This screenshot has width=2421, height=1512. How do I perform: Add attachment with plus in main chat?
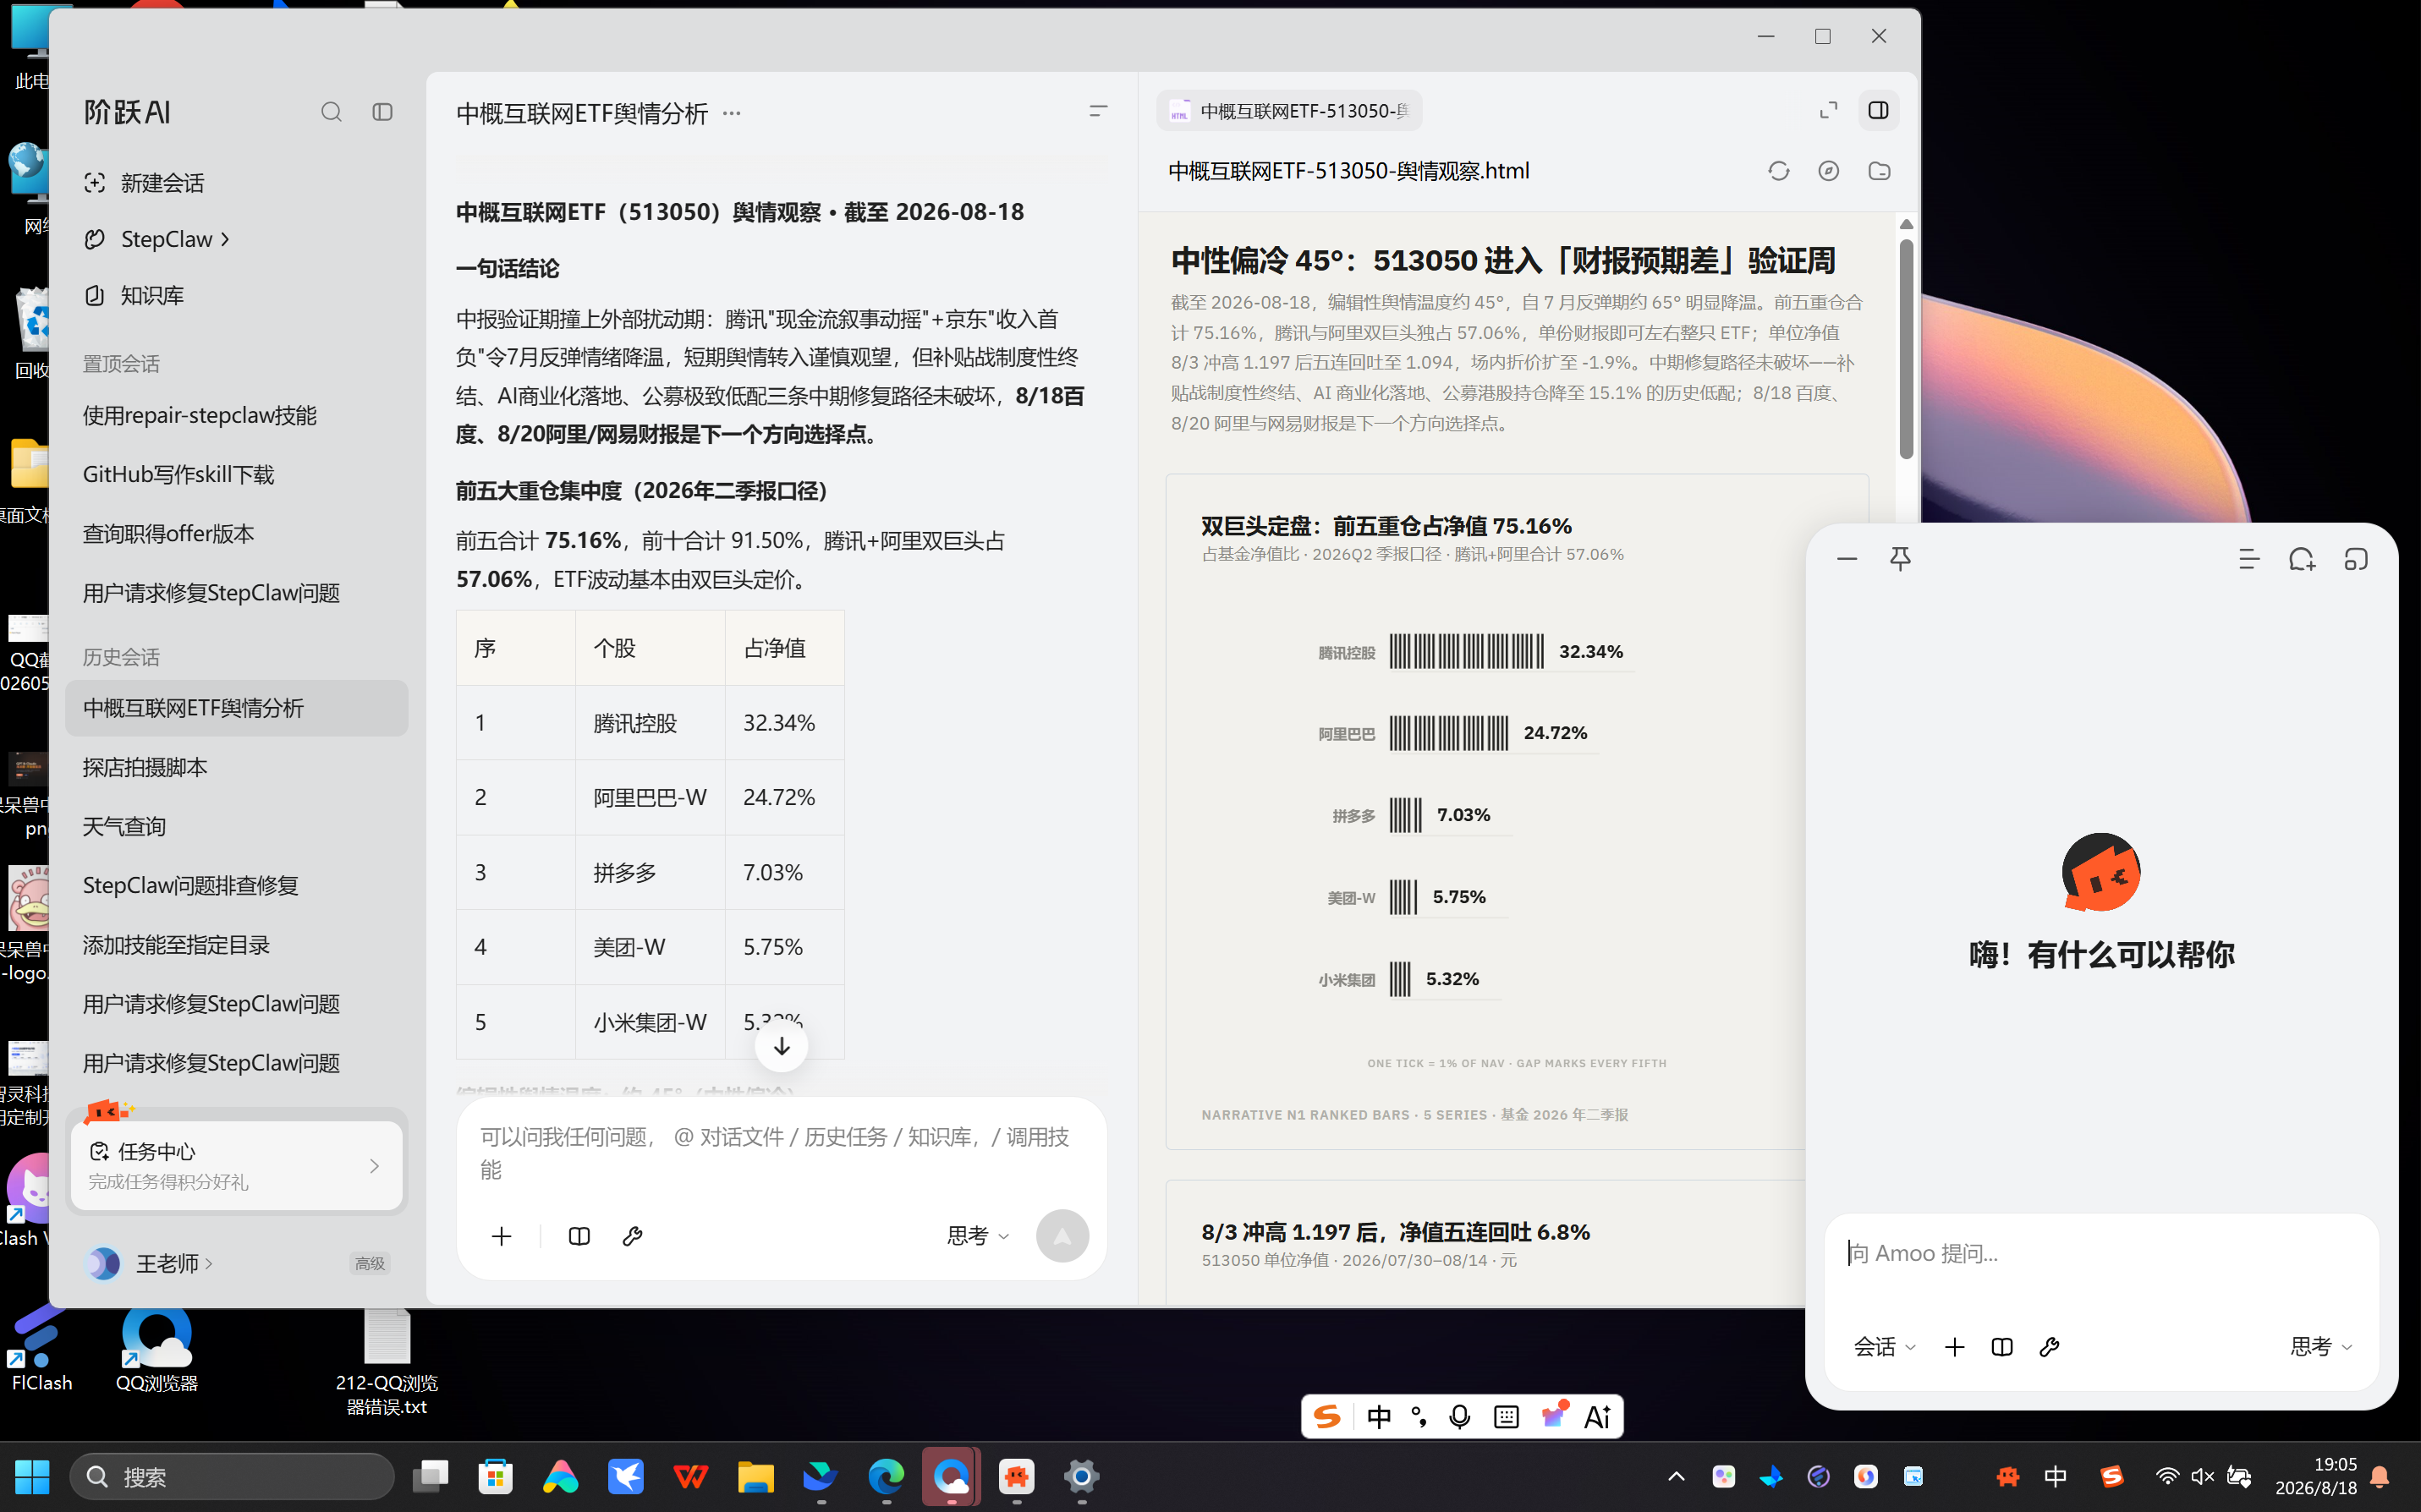click(x=502, y=1236)
